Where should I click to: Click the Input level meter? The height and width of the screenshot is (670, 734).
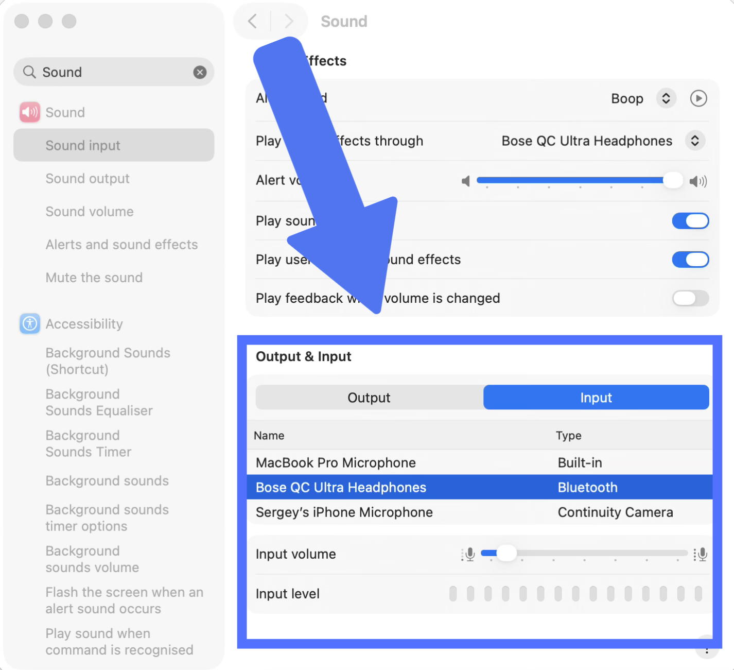click(x=575, y=593)
